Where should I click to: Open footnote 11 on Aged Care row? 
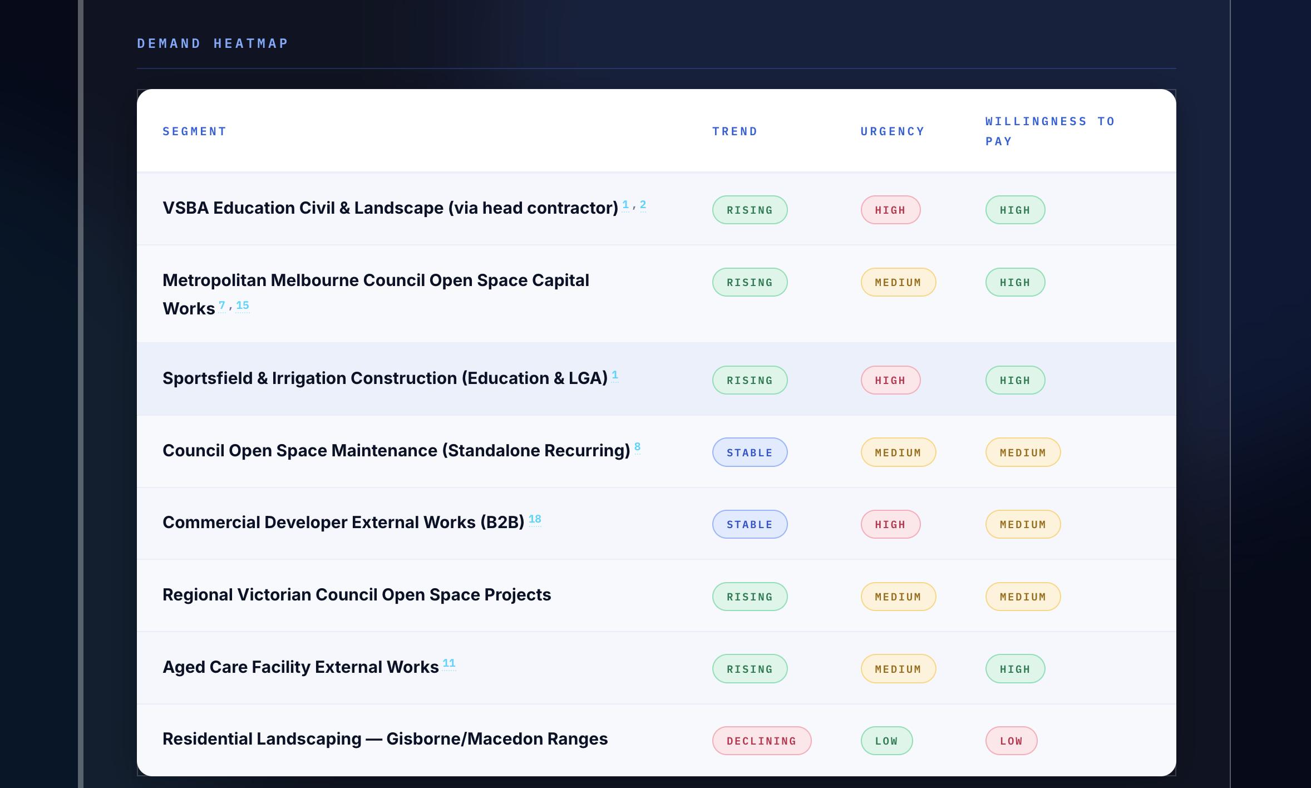click(x=449, y=663)
